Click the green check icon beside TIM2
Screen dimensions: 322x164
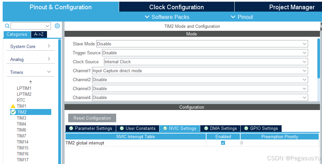point(13,112)
